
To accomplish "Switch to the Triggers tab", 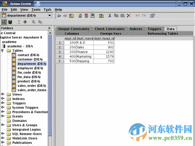I will tap(154, 29).
